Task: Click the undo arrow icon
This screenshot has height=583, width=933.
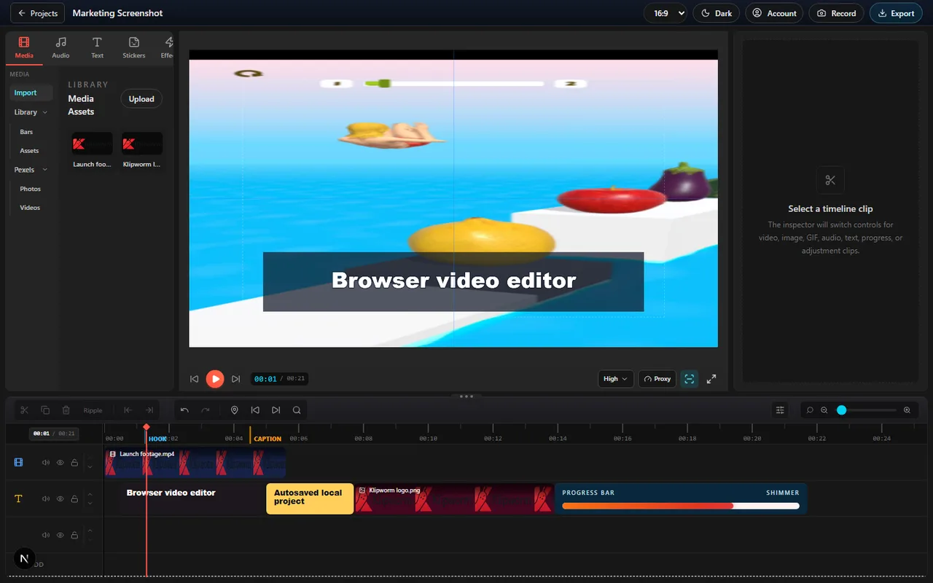Action: click(184, 410)
